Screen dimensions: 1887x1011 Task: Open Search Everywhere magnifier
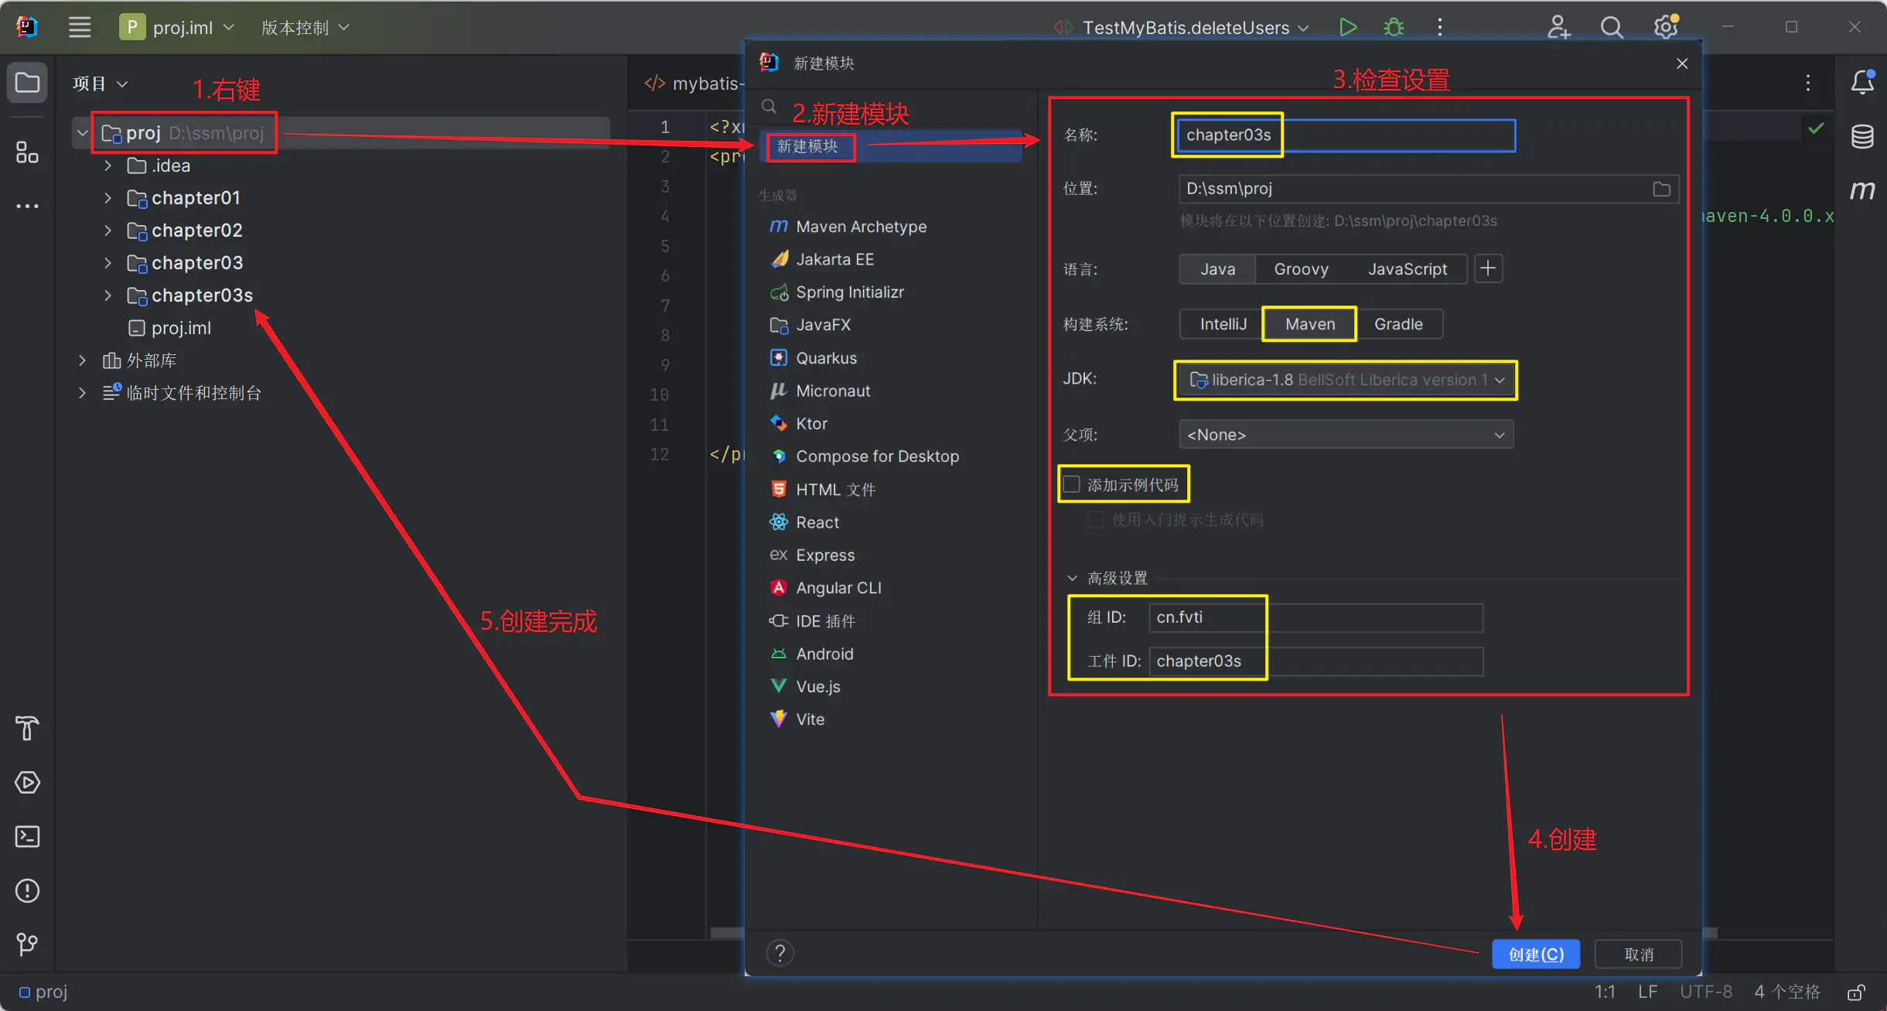point(1612,27)
